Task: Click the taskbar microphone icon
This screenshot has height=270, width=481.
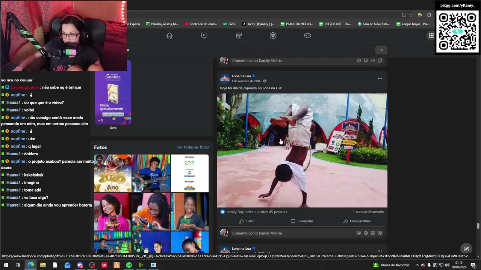Action: pos(429,265)
